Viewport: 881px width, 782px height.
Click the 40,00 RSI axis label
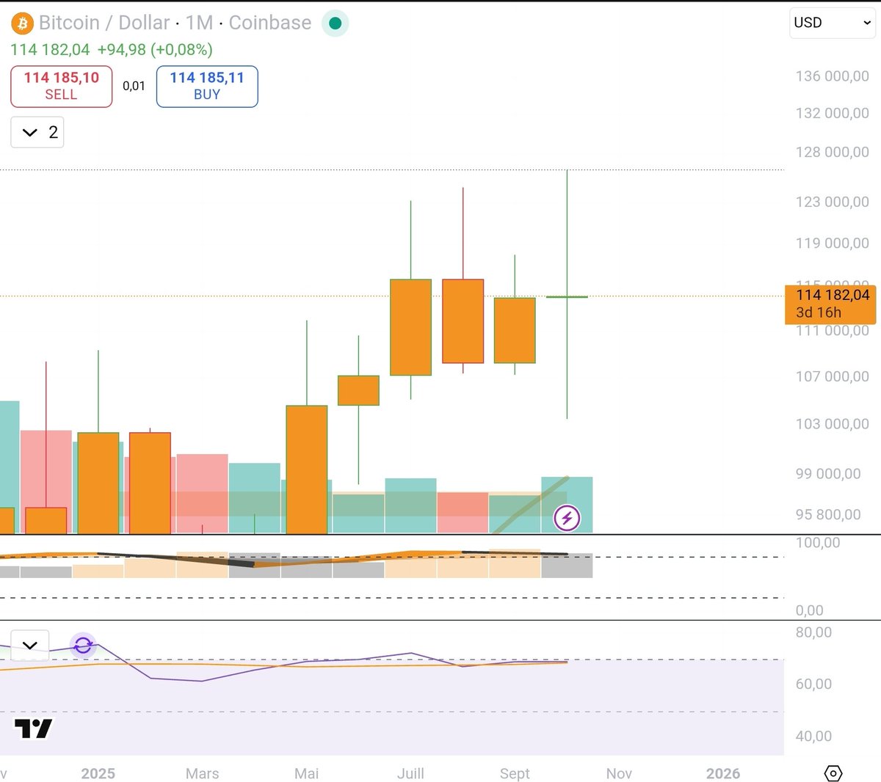813,736
